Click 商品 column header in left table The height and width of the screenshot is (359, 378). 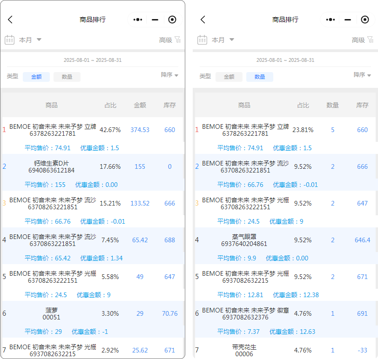(x=51, y=105)
